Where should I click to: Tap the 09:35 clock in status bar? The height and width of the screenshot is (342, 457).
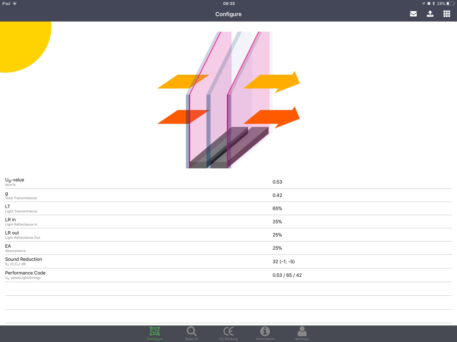[229, 4]
